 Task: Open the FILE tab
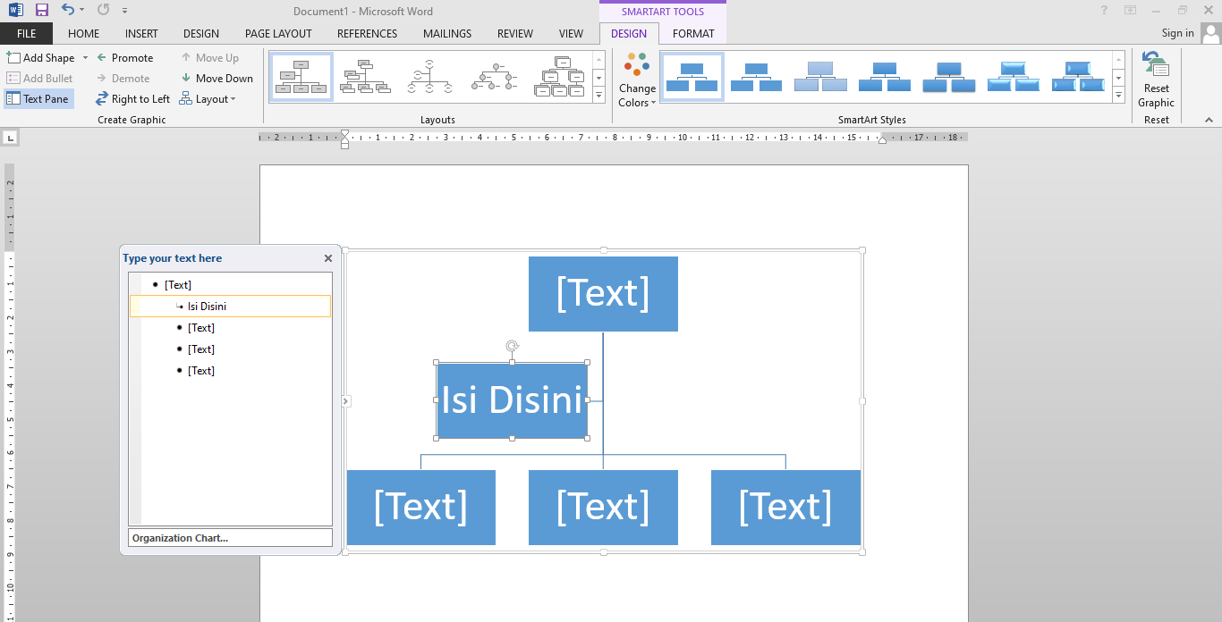(x=26, y=34)
